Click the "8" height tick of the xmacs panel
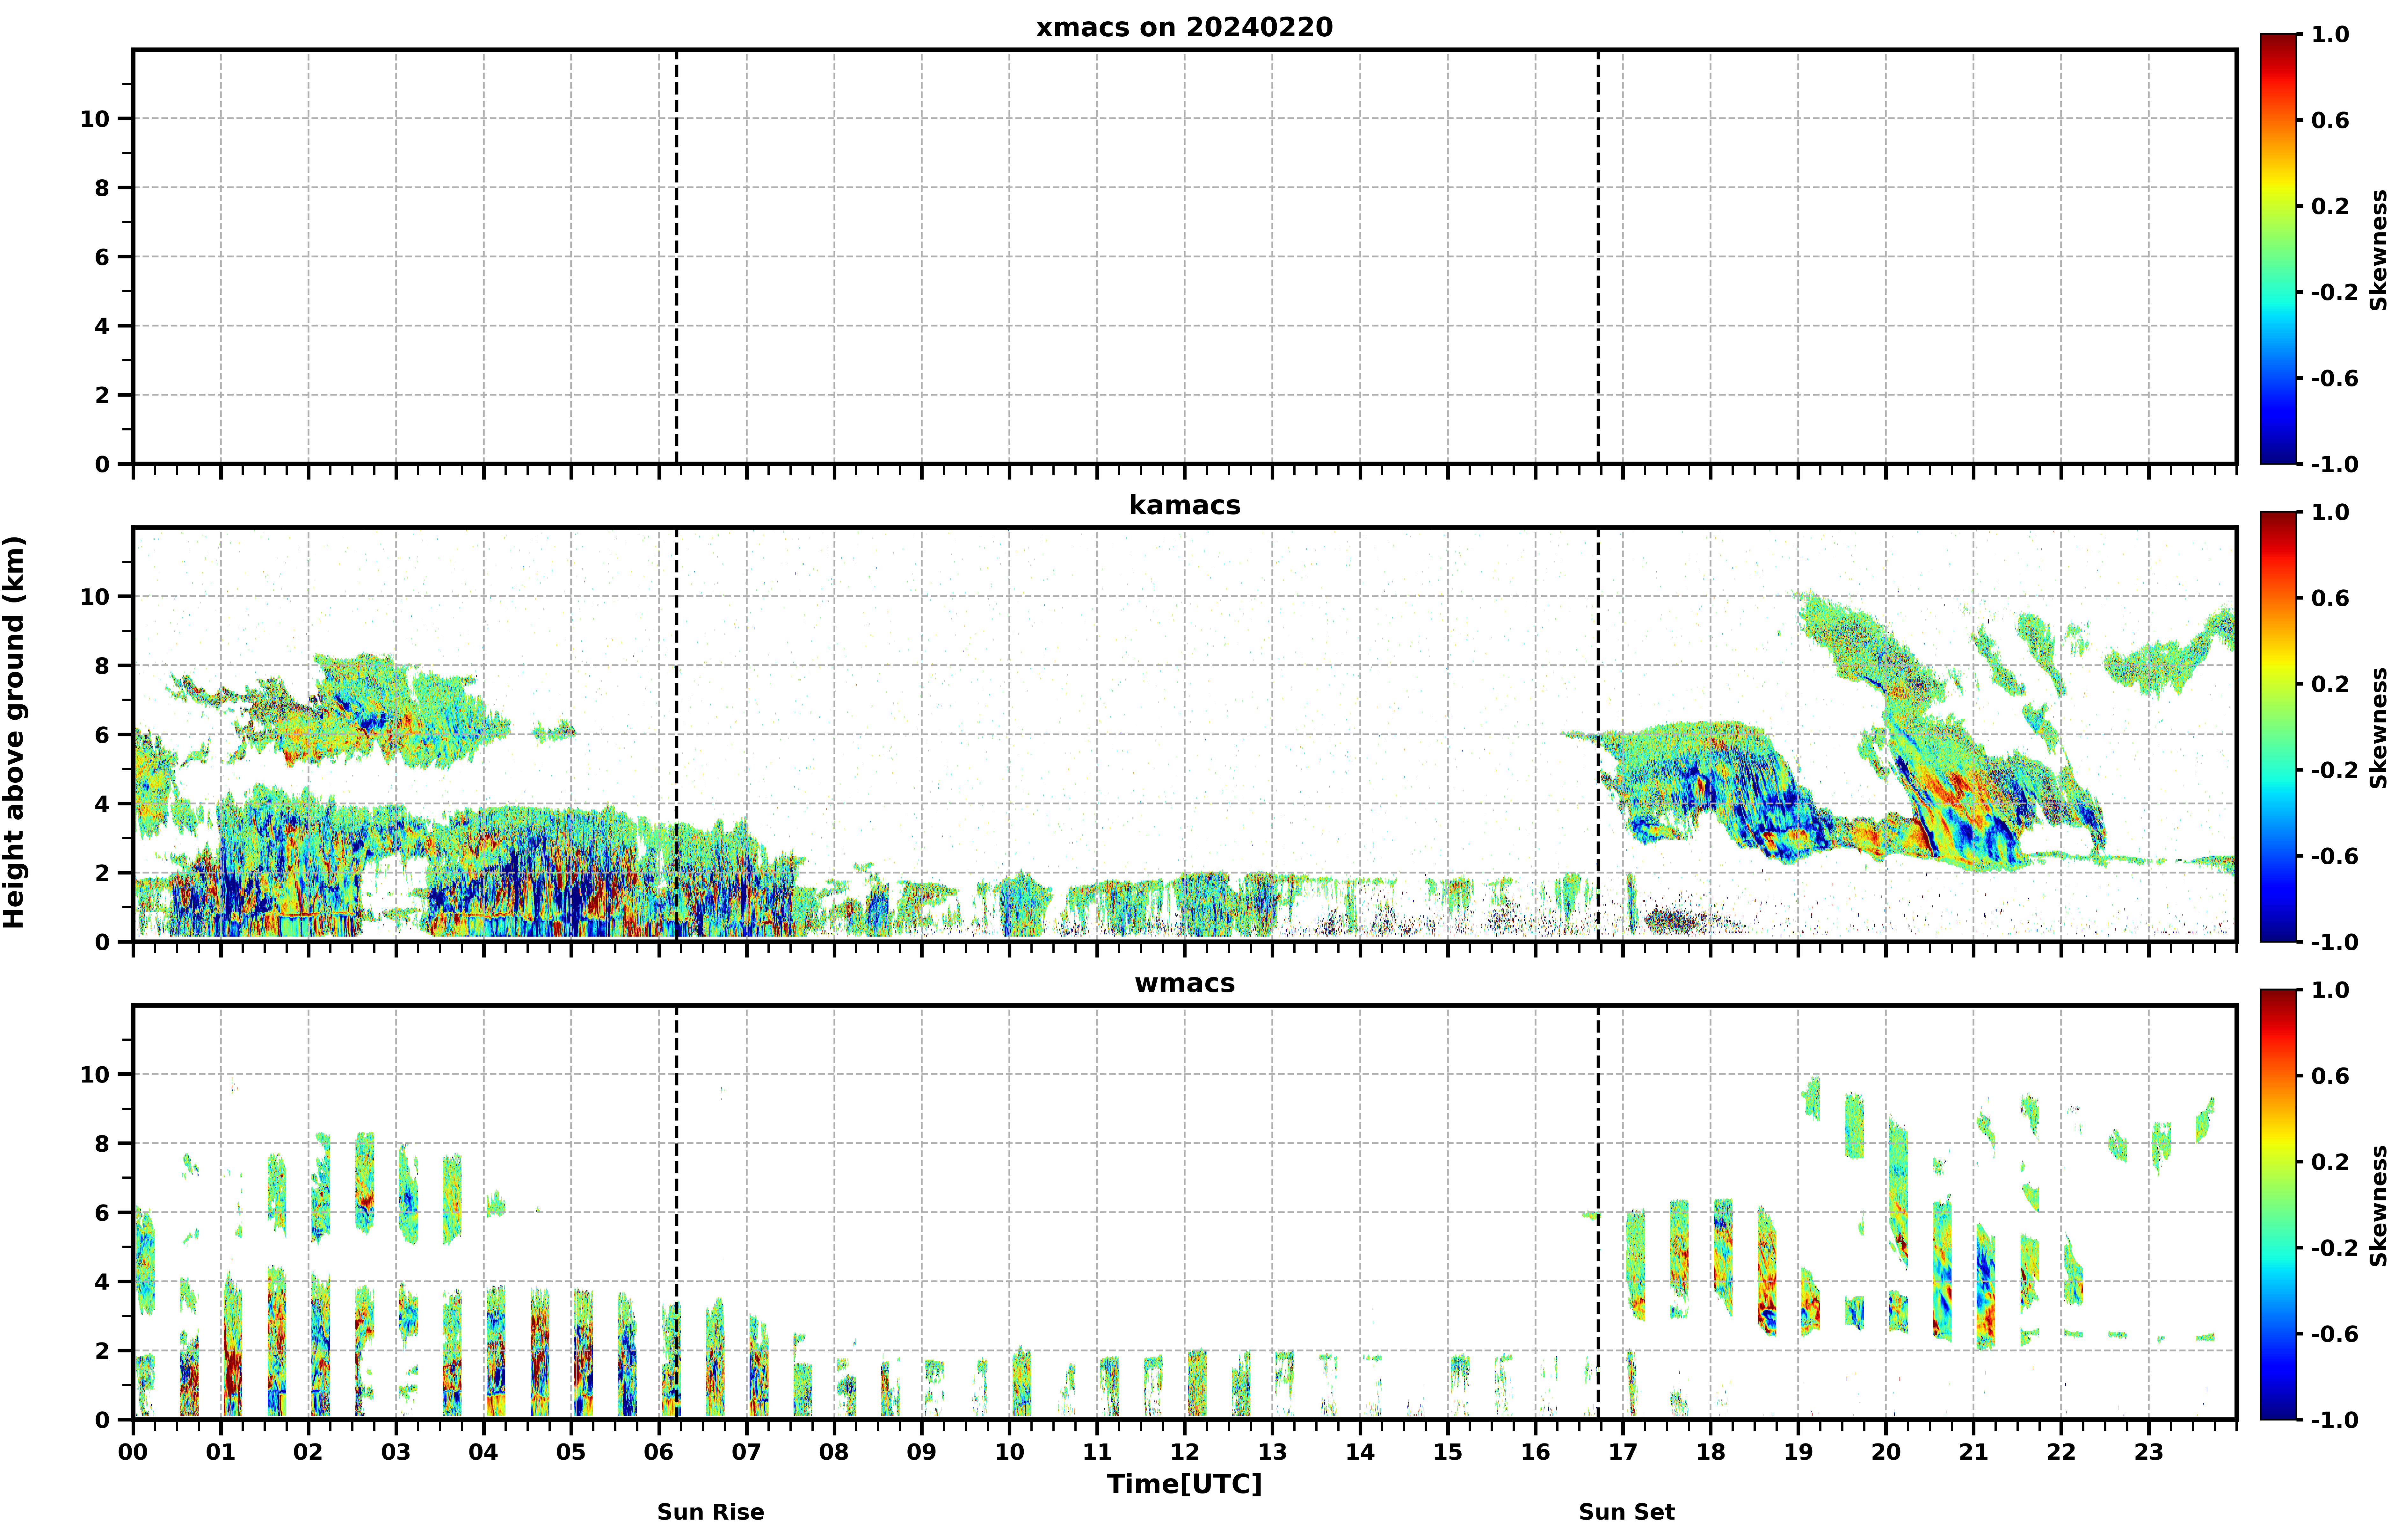 [102, 188]
